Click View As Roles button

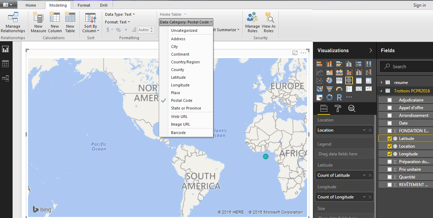coord(269,22)
